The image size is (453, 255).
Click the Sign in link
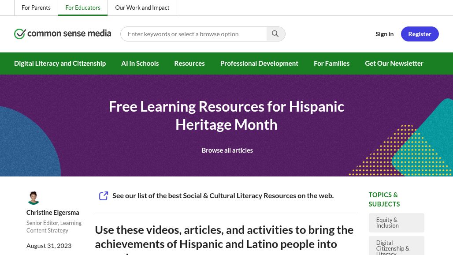384,34
